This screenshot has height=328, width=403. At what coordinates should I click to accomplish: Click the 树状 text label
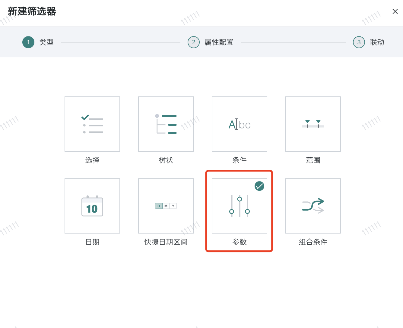[x=166, y=160]
